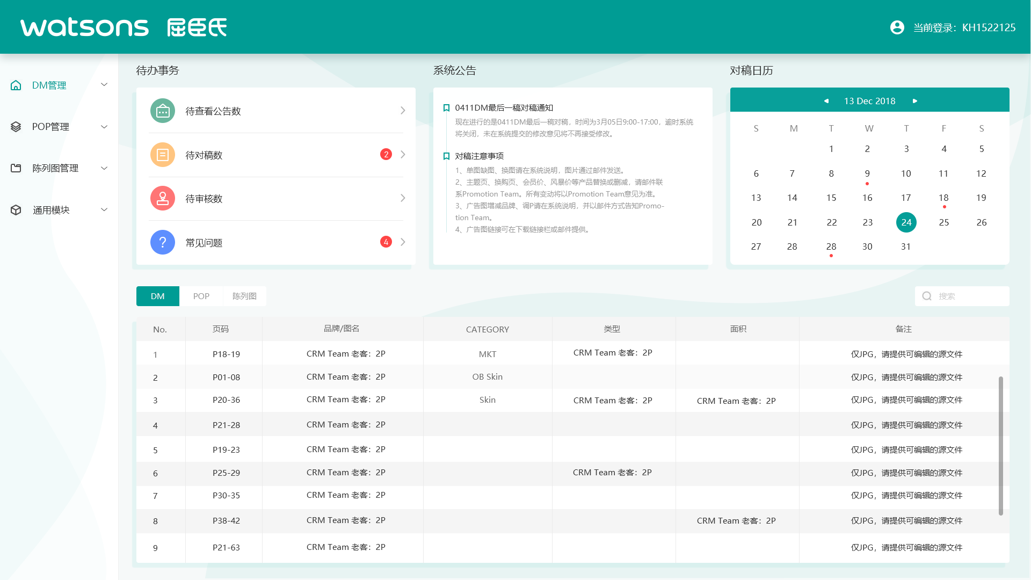
Task: Click the DM管理 home icon
Action: point(16,85)
